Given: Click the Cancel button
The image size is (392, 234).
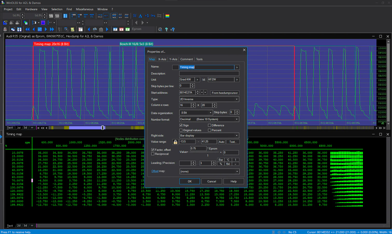Looking at the screenshot, I should [x=212, y=181].
